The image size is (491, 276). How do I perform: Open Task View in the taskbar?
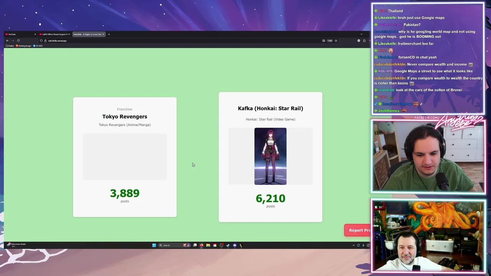[195, 245]
